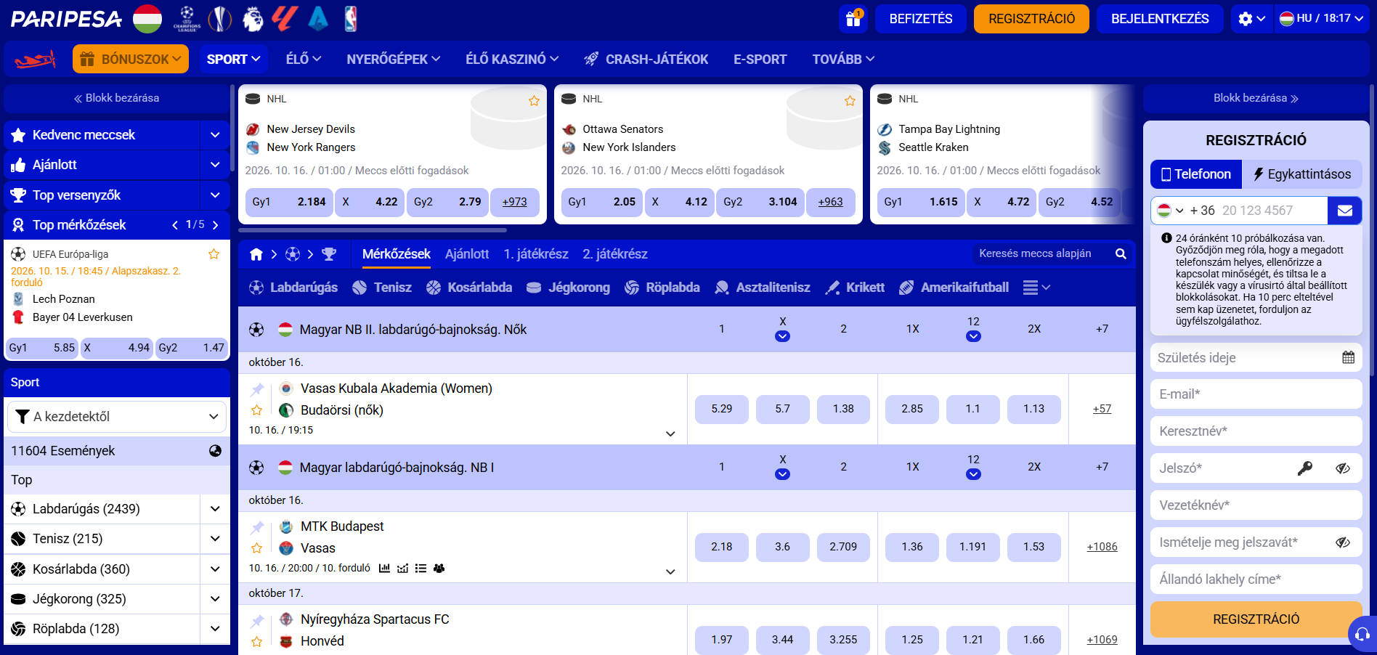Switch to 1. játékrész tab
The width and height of the screenshot is (1377, 655).
(x=536, y=254)
